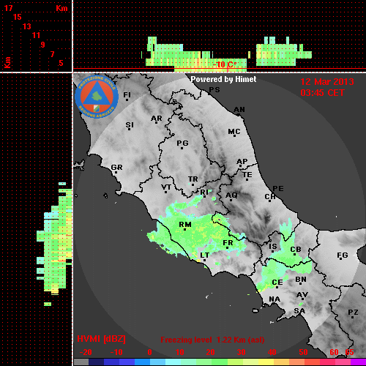Select the FI city marker
The image size is (366, 366).
[x=127, y=100]
